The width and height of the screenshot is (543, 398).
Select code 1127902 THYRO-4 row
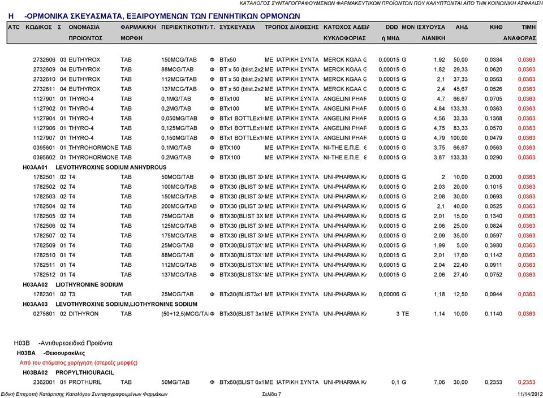pyautogui.click(x=44, y=109)
